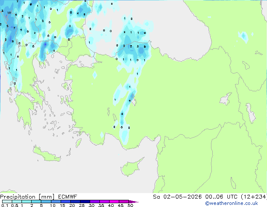Screen dimensions: 267x207
Task: Click the legend label '30'
Action: 91,205
